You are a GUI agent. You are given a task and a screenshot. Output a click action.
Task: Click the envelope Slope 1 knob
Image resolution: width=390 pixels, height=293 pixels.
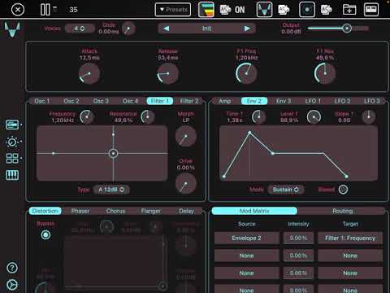click(x=369, y=117)
